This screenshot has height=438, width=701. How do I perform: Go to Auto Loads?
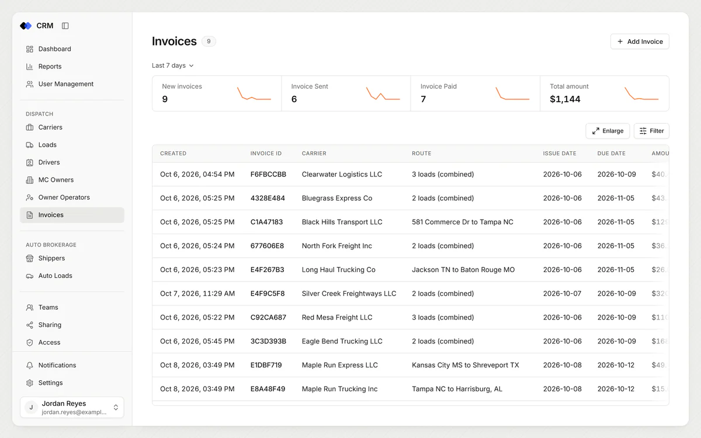[72, 276]
